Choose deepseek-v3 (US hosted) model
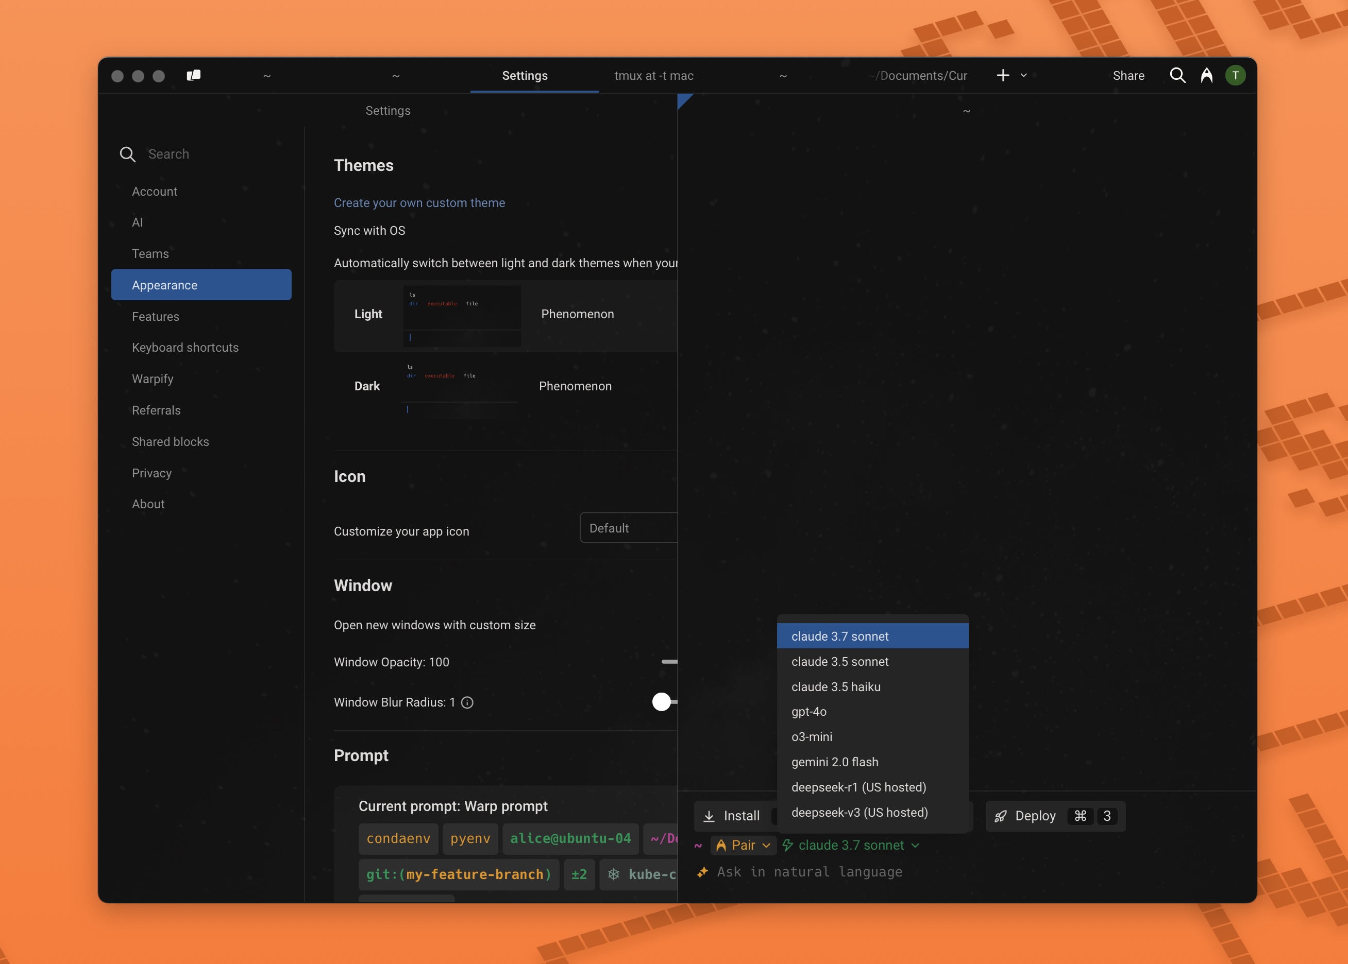Image resolution: width=1348 pixels, height=964 pixels. [872, 813]
